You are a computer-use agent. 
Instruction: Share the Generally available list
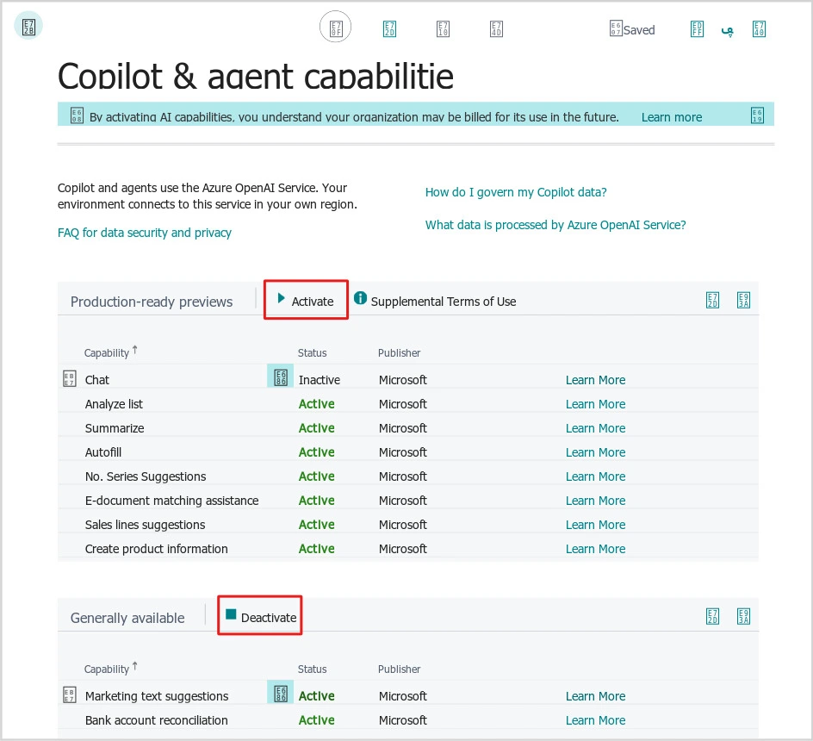(x=712, y=616)
